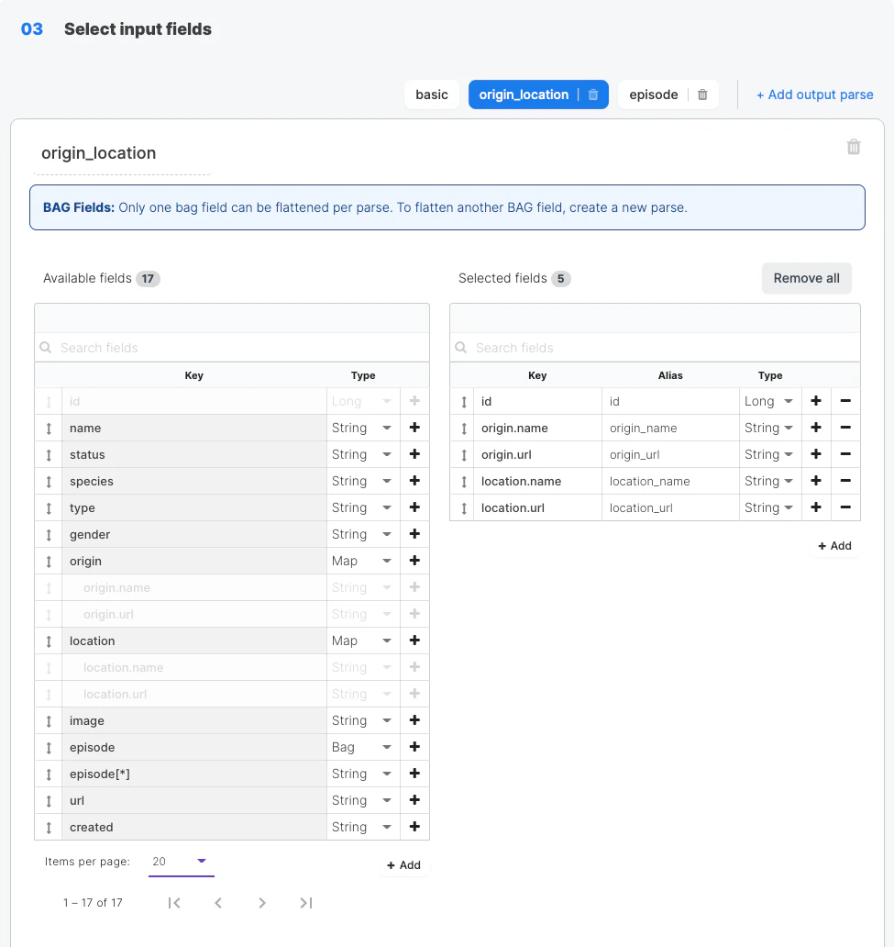Click the species key cell
Screen dimensions: 894x947
193,481
